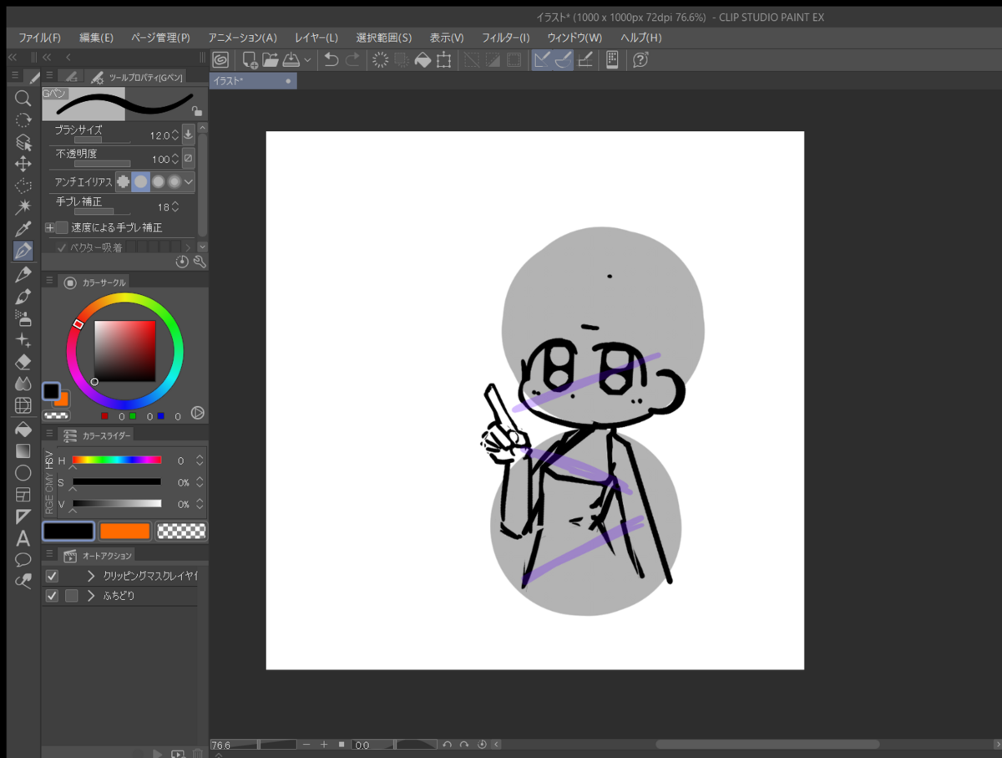This screenshot has width=1002, height=758.
Task: Select the Text tool
Action: tap(23, 538)
